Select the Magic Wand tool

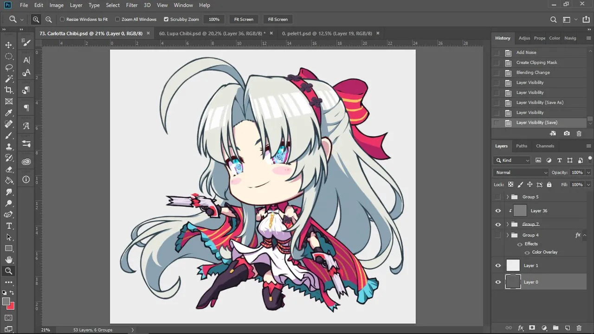[x=9, y=79]
